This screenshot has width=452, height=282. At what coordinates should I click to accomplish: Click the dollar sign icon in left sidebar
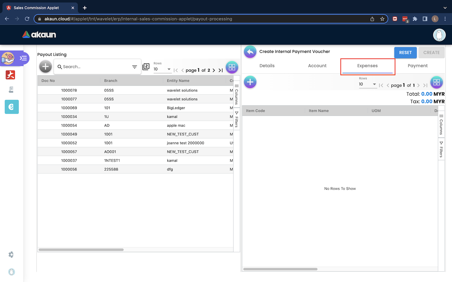click(x=12, y=107)
